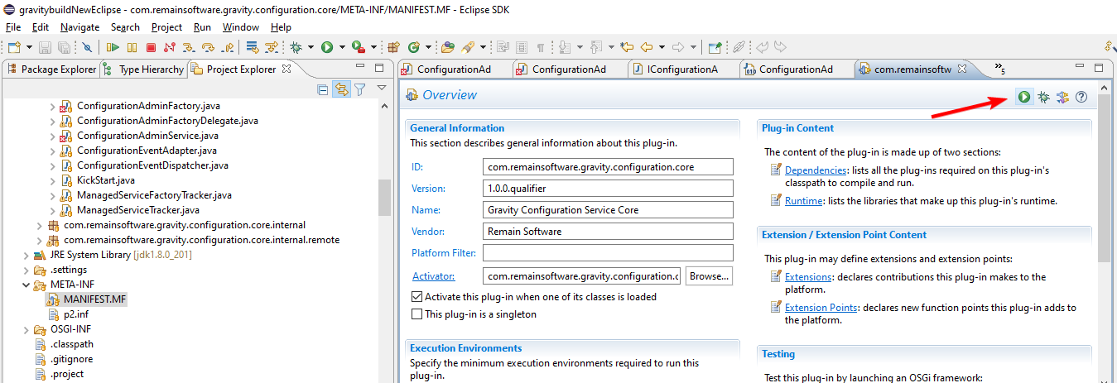1117x383 pixels.
Task: Click the Browse... button for Activator
Action: 710,275
